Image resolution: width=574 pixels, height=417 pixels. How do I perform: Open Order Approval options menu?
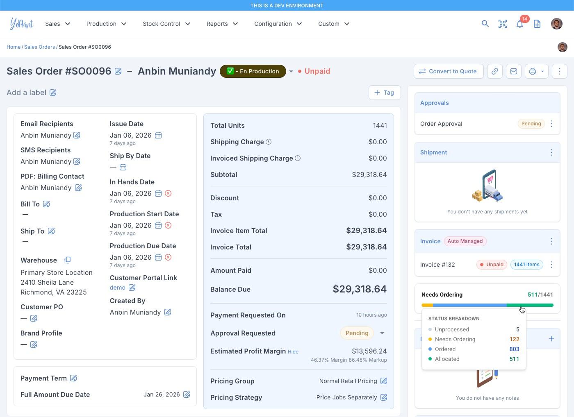[x=551, y=124]
